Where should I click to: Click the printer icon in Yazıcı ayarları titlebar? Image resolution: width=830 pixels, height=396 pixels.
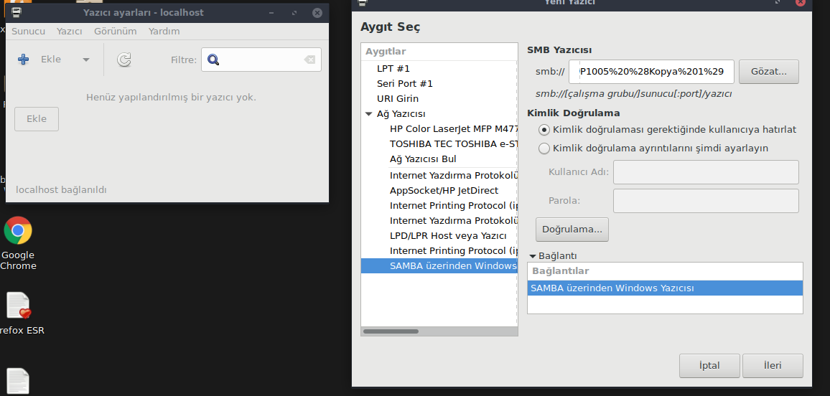point(17,13)
